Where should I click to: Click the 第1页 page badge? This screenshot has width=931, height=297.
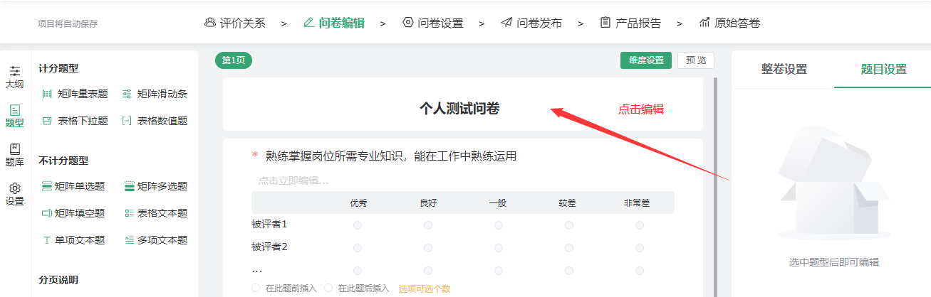(234, 60)
